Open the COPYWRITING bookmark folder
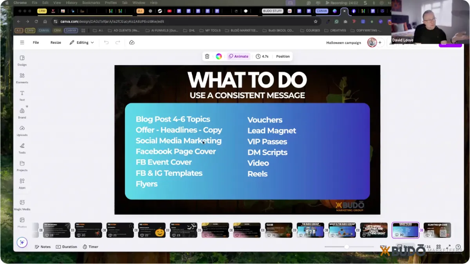Image resolution: width=470 pixels, height=264 pixels. pyautogui.click(x=366, y=30)
